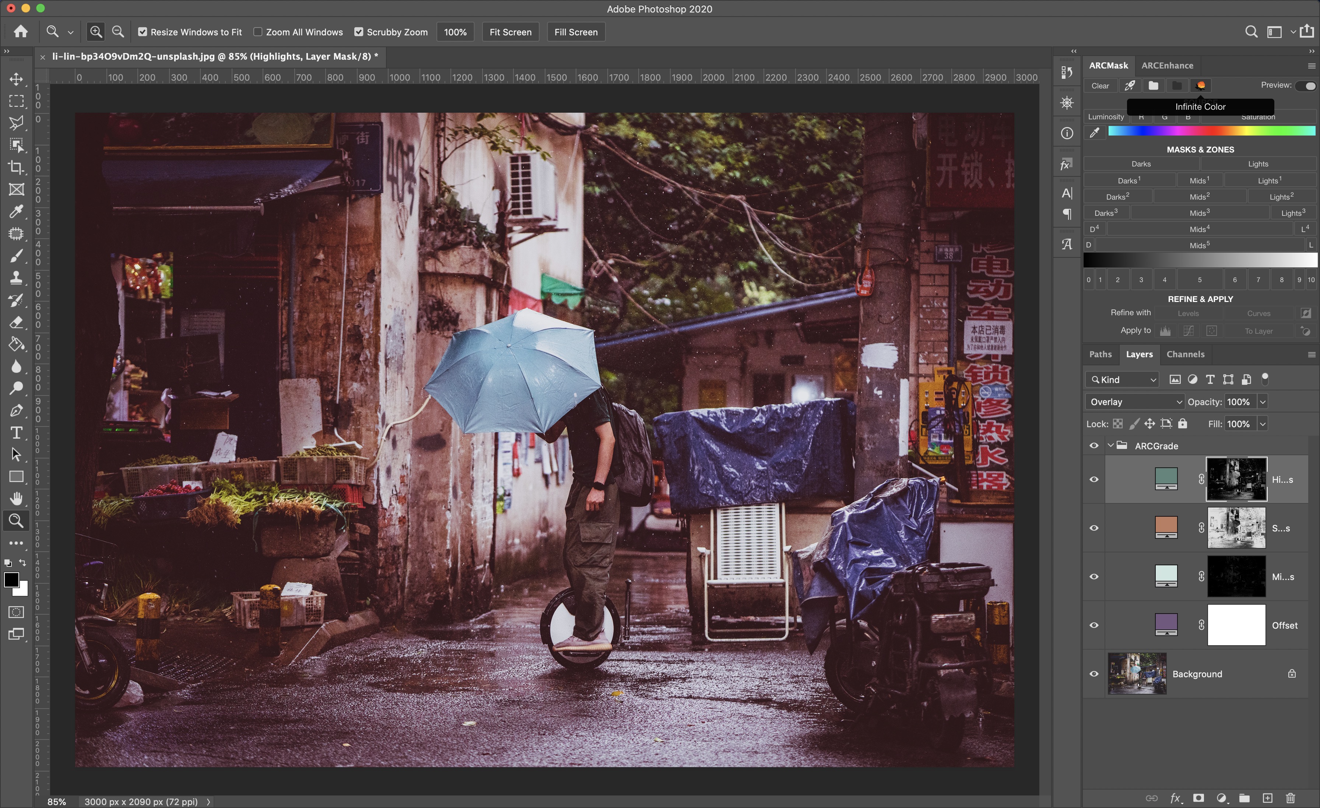Hide the Hi...s layer
This screenshot has width=1320, height=808.
1094,479
